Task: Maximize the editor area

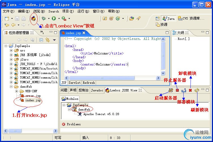Action: [167, 33]
